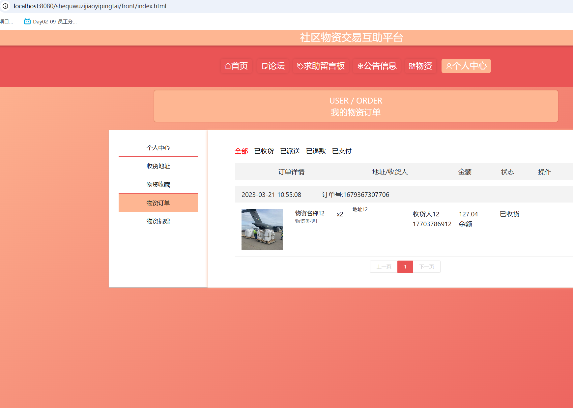Click the recipient 收货人12
This screenshot has width=573, height=408.
coord(426,214)
